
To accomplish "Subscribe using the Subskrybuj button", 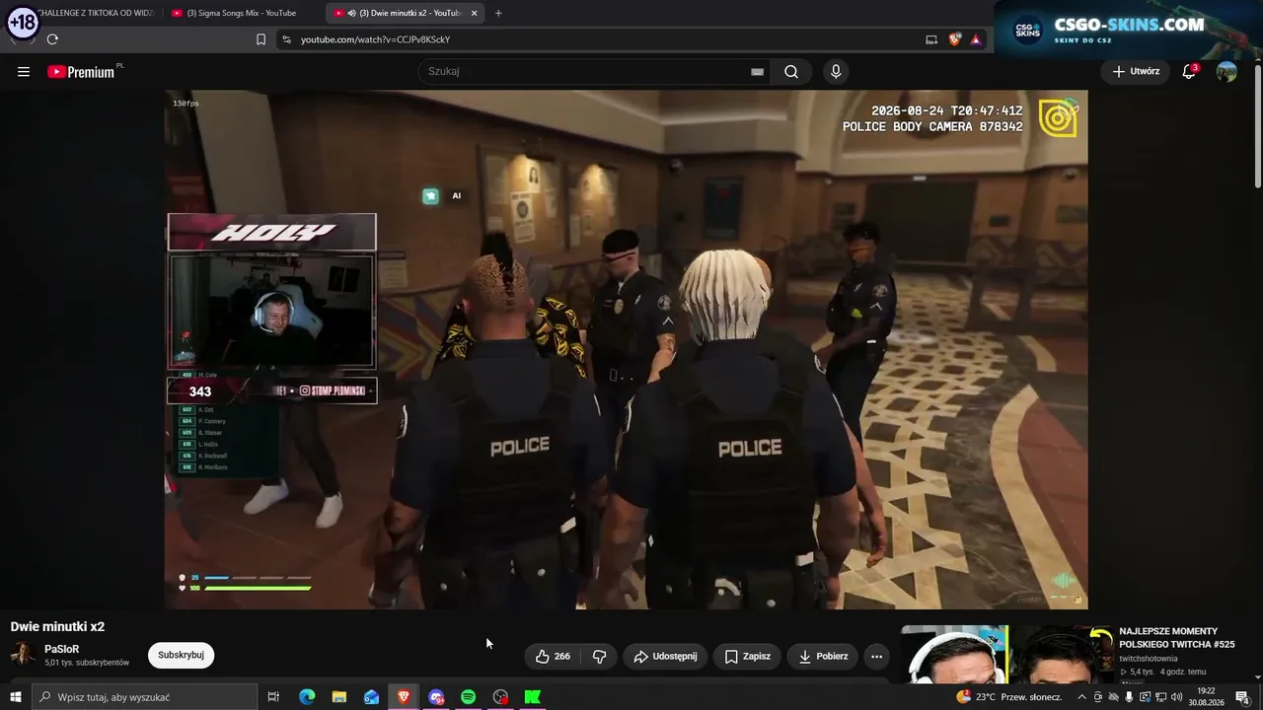I will click(x=181, y=655).
